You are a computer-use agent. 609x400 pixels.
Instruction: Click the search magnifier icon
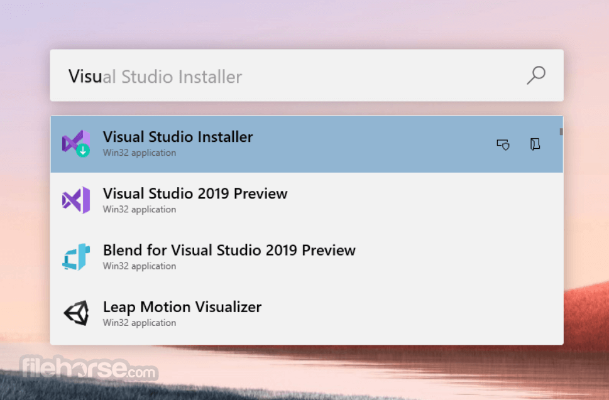click(536, 75)
